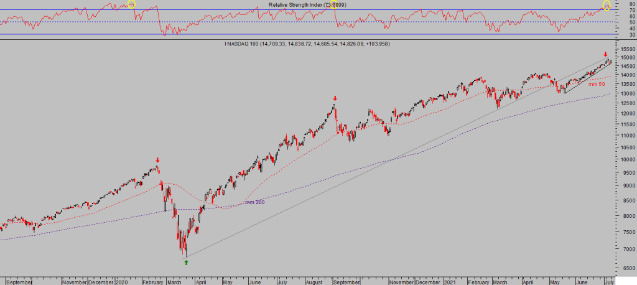Click the 'mm 200' moving average label
Viewport: 637px width, 285px height.
pyautogui.click(x=255, y=202)
